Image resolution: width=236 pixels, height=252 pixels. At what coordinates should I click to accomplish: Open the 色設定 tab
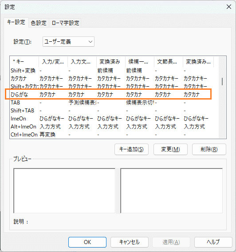(x=39, y=23)
